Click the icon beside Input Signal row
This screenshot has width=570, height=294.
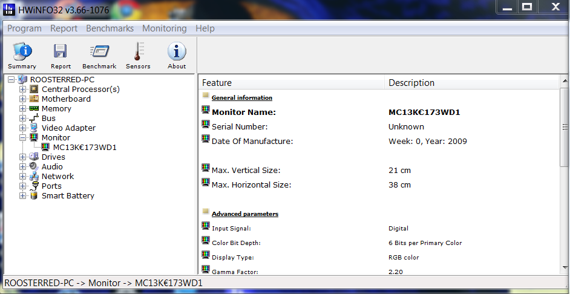(x=206, y=226)
